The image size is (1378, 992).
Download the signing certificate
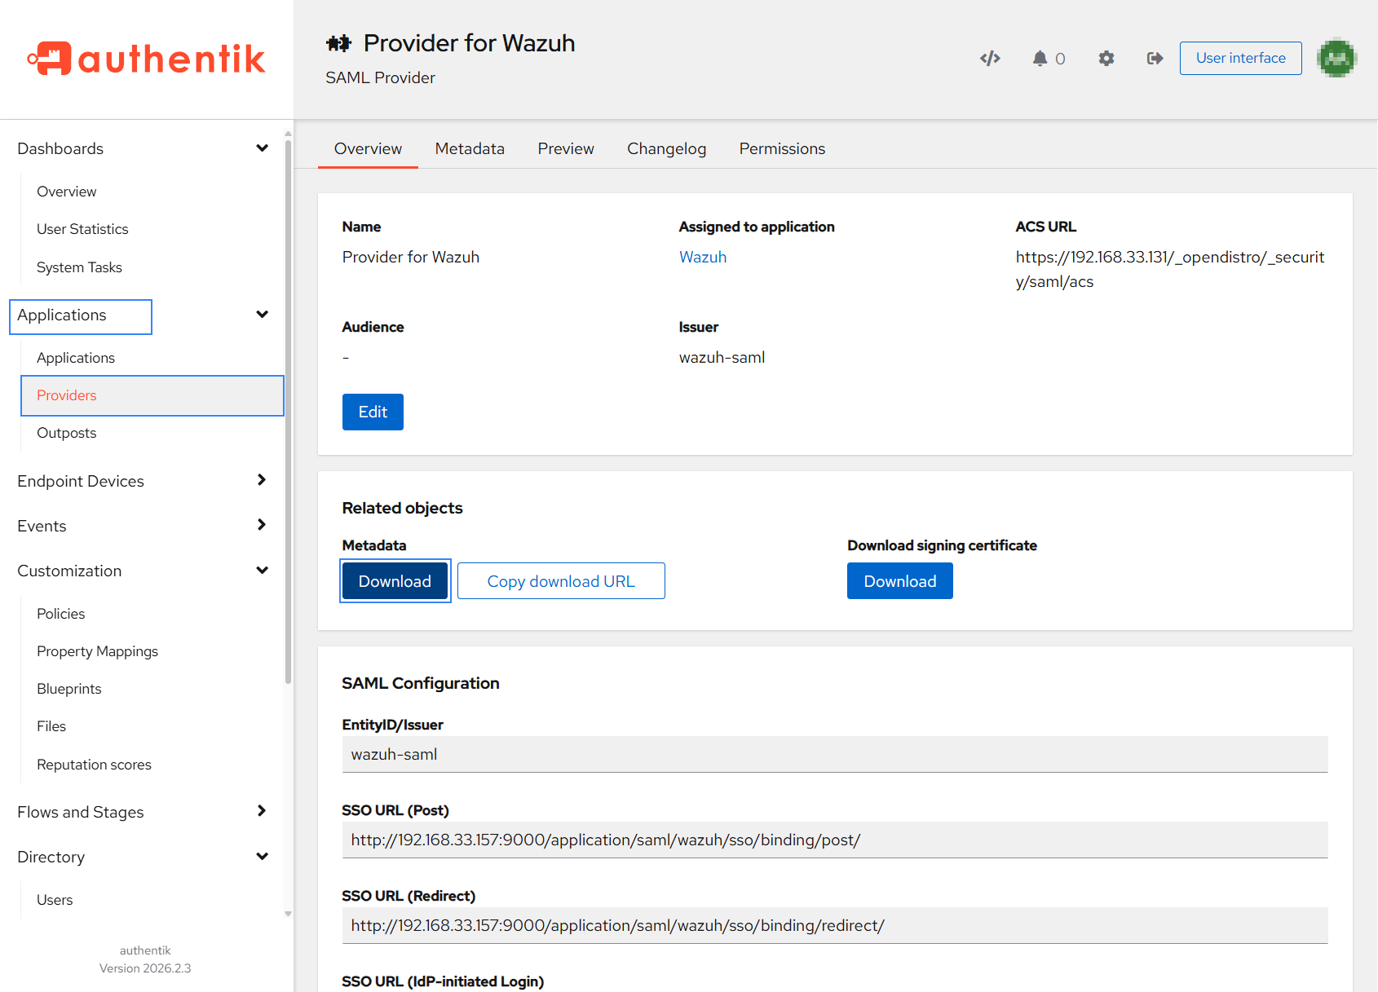(x=900, y=581)
